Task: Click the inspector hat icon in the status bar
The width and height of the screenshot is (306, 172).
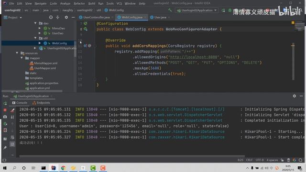Action: click(x=288, y=160)
